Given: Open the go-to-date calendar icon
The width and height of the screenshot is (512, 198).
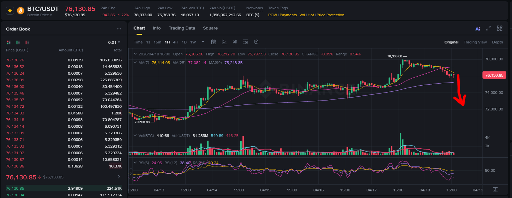Looking at the screenshot, I should 214,42.
